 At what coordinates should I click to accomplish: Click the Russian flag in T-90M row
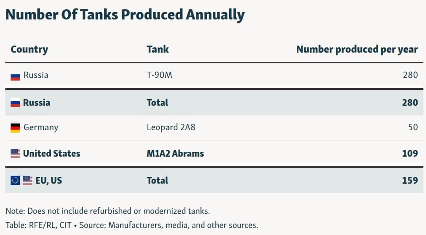(15, 76)
